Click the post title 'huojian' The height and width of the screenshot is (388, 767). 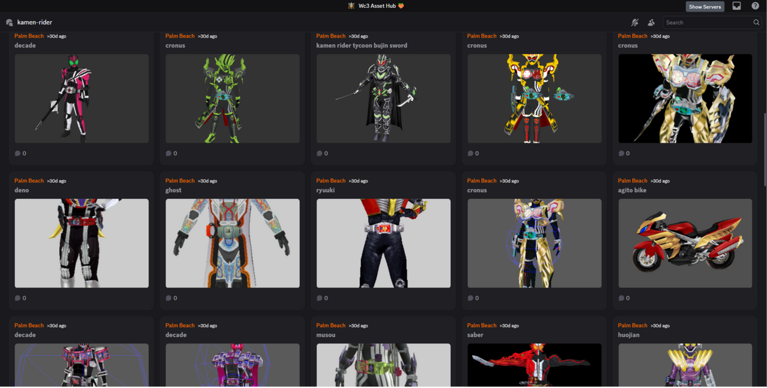(x=629, y=335)
